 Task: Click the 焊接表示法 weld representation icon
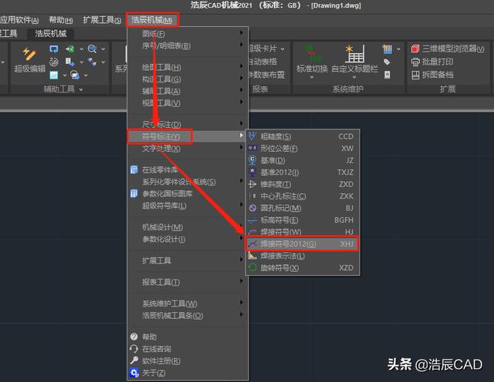pos(252,255)
